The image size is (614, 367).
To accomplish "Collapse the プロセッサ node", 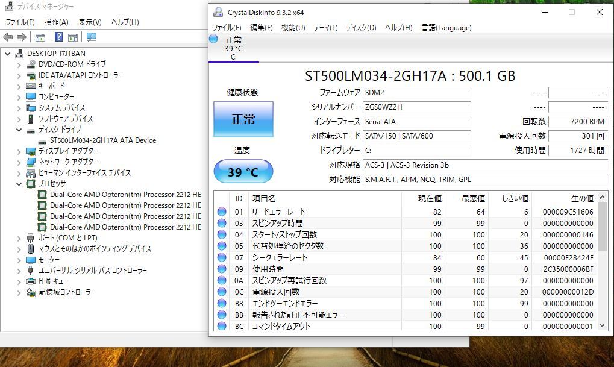I will coord(19,184).
